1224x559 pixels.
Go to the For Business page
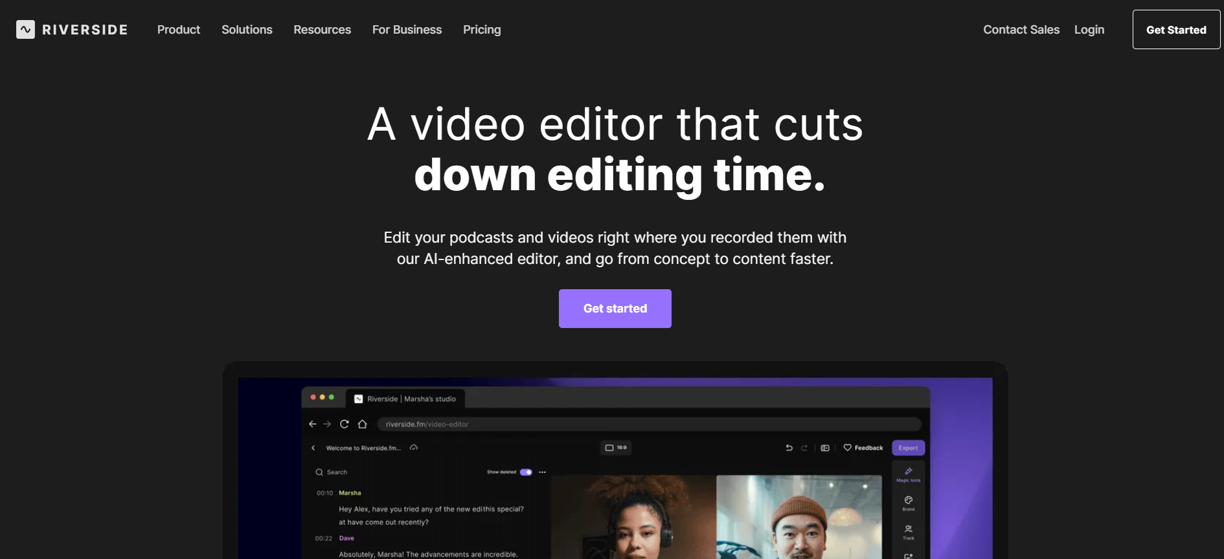(x=407, y=30)
